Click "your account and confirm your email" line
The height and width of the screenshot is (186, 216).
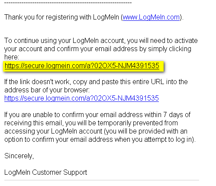(x=58, y=49)
